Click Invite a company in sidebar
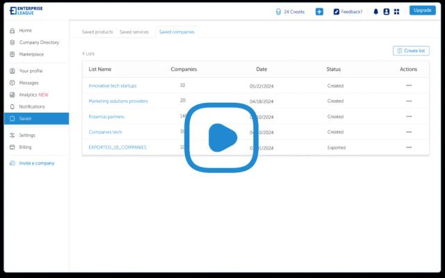Screen dimensions: 445x278 point(36,163)
